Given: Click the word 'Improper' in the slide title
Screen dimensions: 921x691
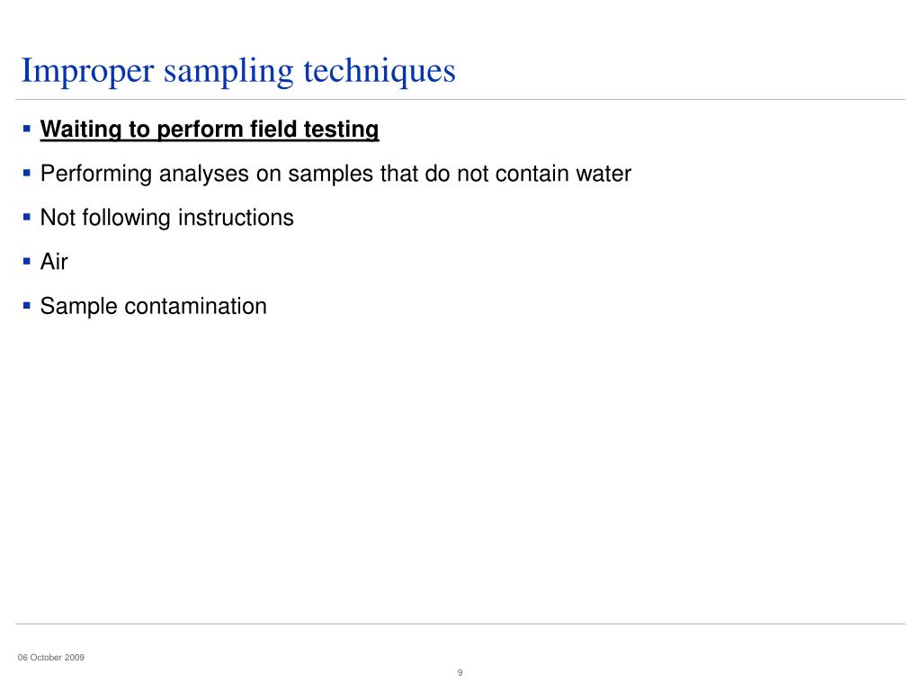Looking at the screenshot, I should click(x=87, y=72).
